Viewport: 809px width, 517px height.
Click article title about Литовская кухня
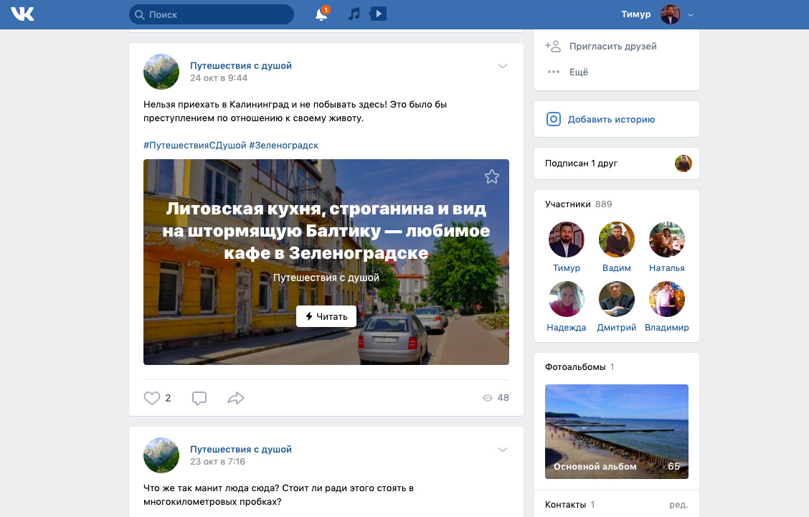click(x=326, y=231)
